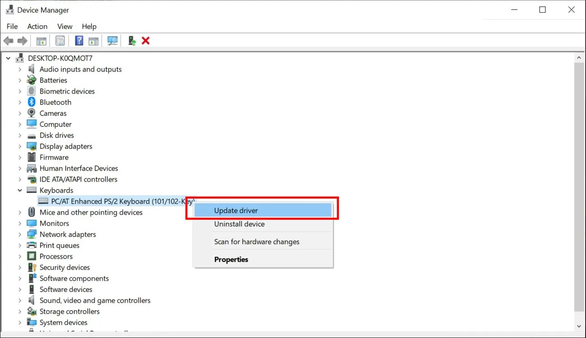Select Uninstall device in the context menu
Screen dimensions: 586x338
(239, 224)
